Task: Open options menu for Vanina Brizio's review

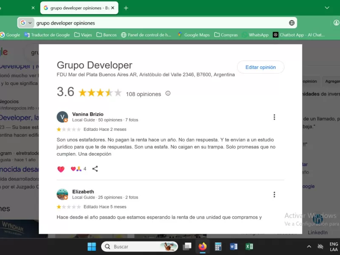Action: (x=275, y=117)
